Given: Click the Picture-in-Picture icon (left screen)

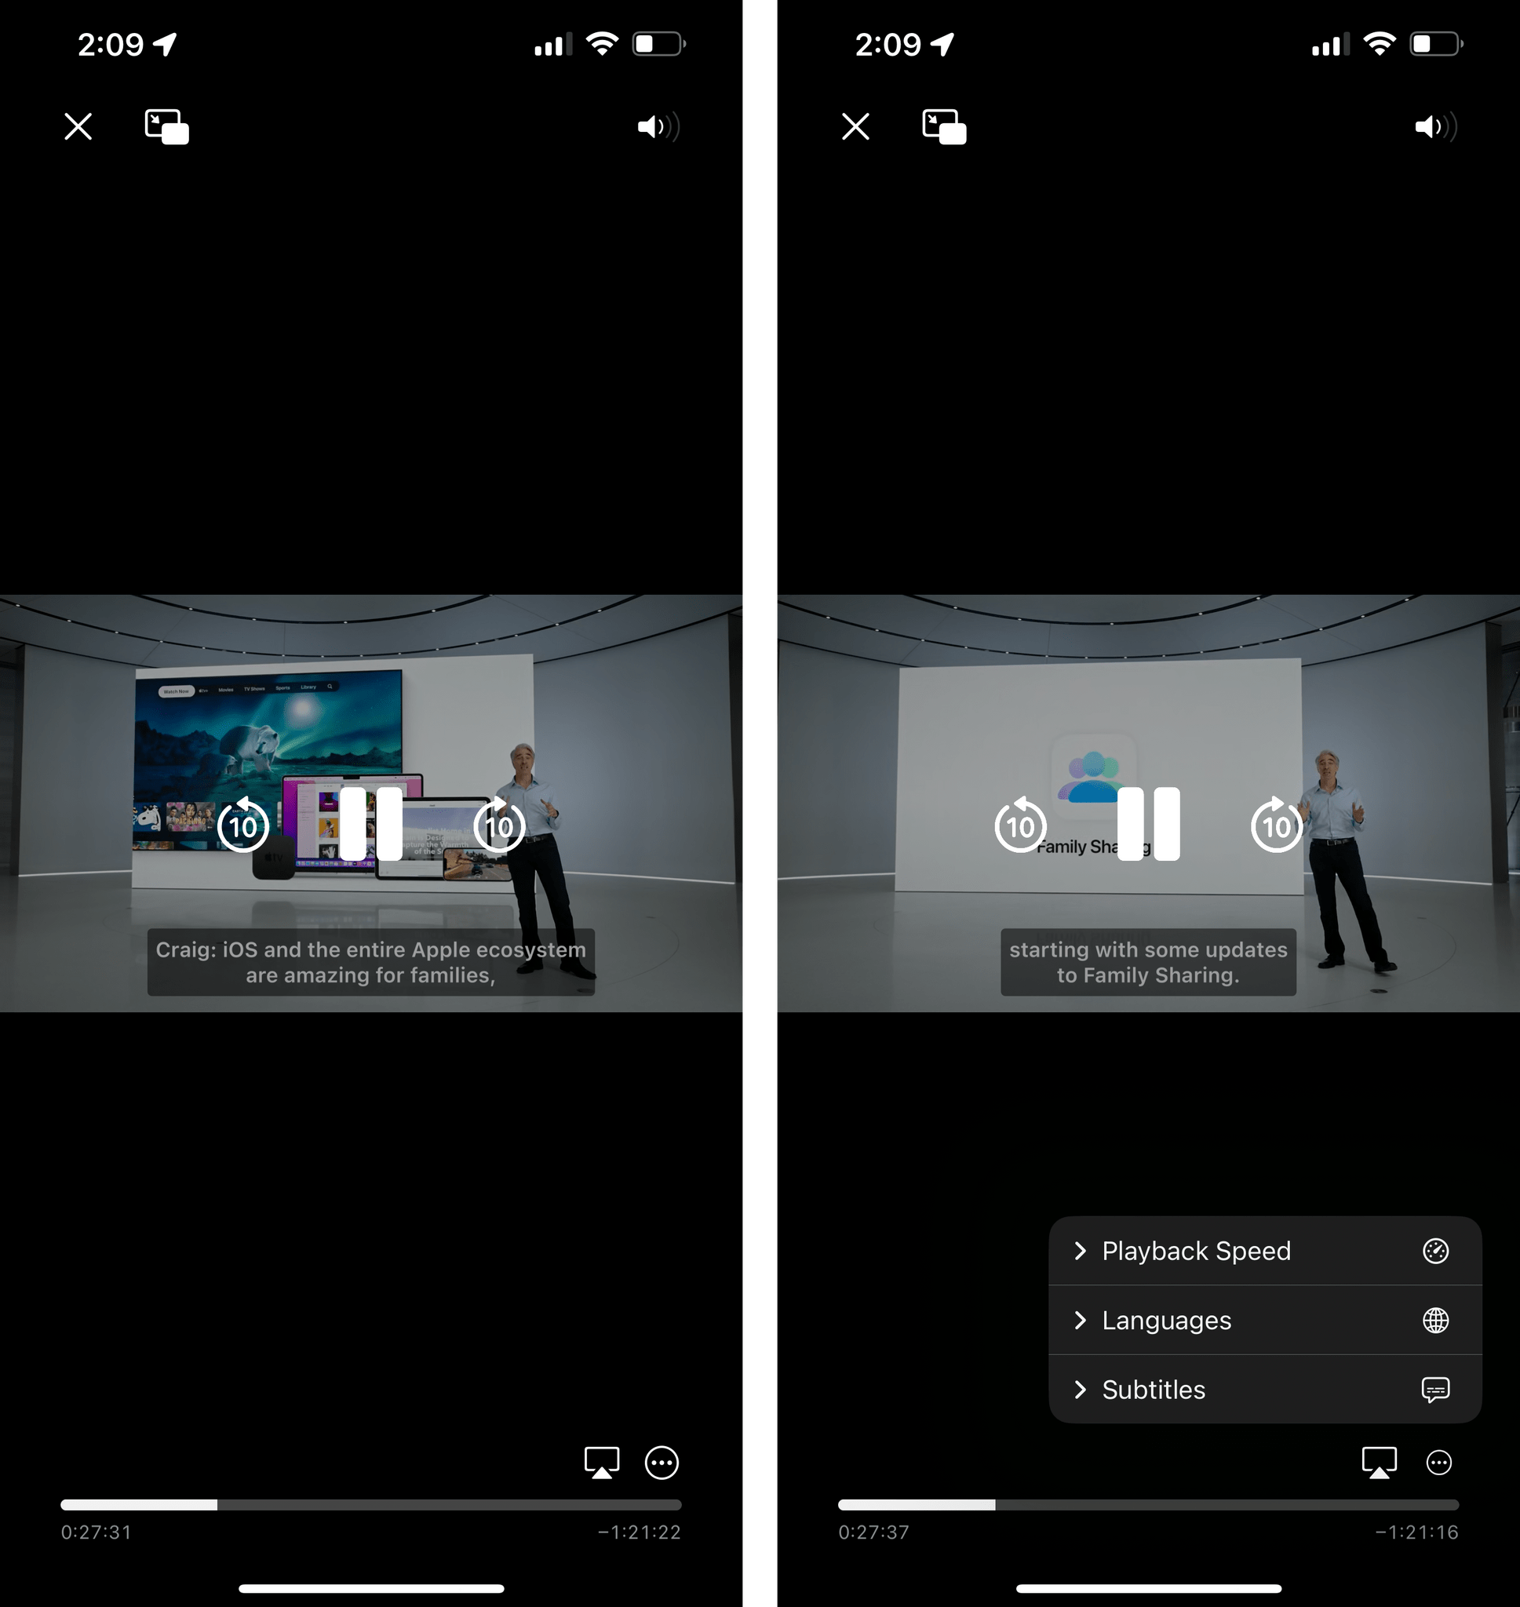Looking at the screenshot, I should click(x=167, y=124).
